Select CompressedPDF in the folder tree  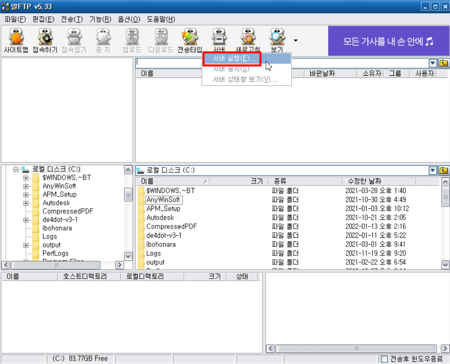68,211
